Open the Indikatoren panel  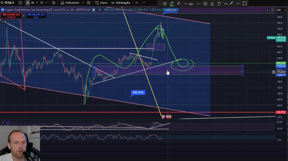pos(70,3)
